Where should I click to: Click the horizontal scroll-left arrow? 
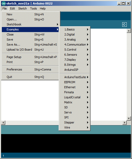3,123
